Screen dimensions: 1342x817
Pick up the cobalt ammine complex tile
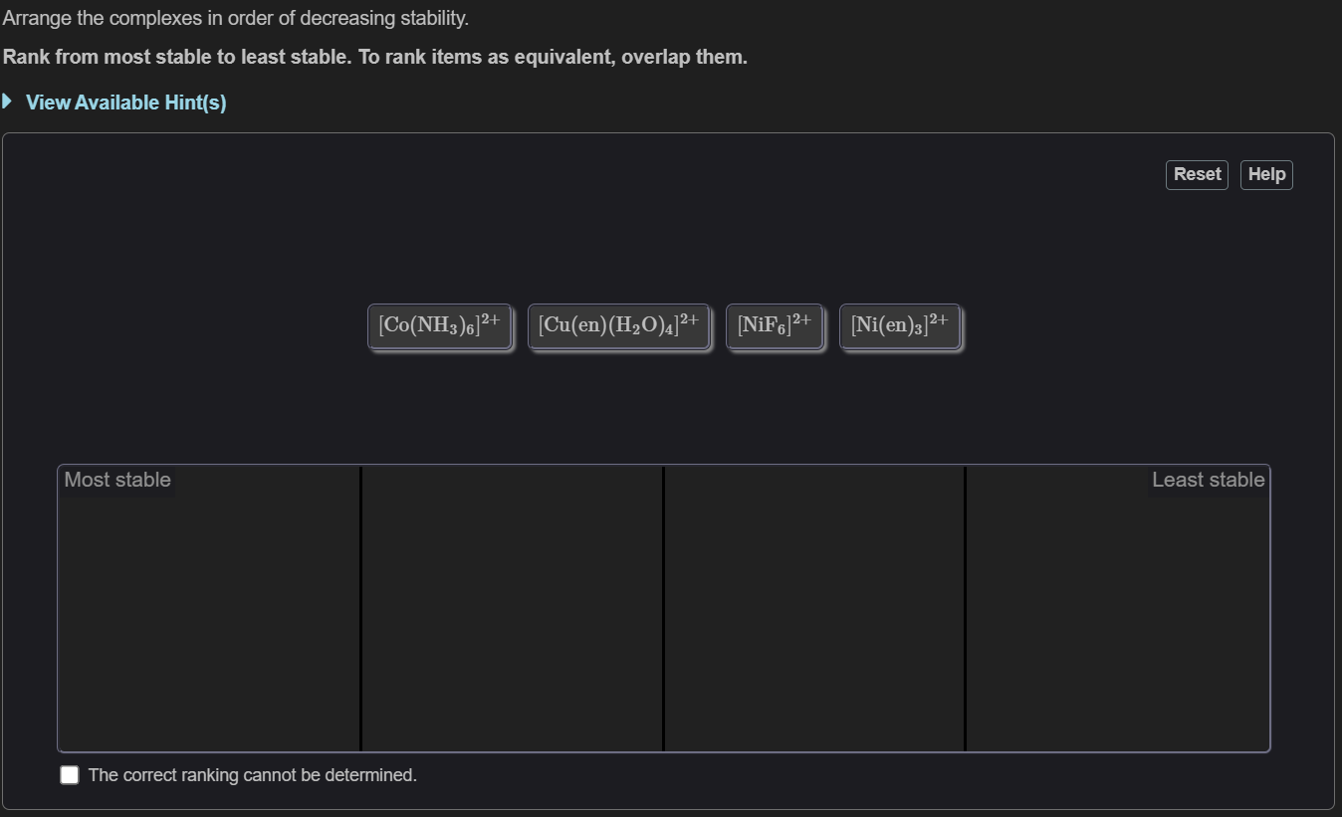click(x=439, y=325)
